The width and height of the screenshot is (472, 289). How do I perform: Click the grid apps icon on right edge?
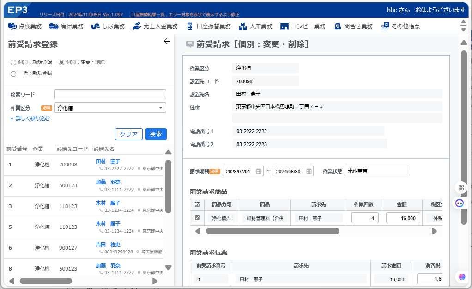461,188
